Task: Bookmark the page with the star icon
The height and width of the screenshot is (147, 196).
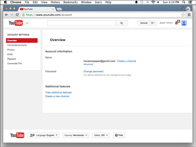Action: pyautogui.click(x=183, y=15)
